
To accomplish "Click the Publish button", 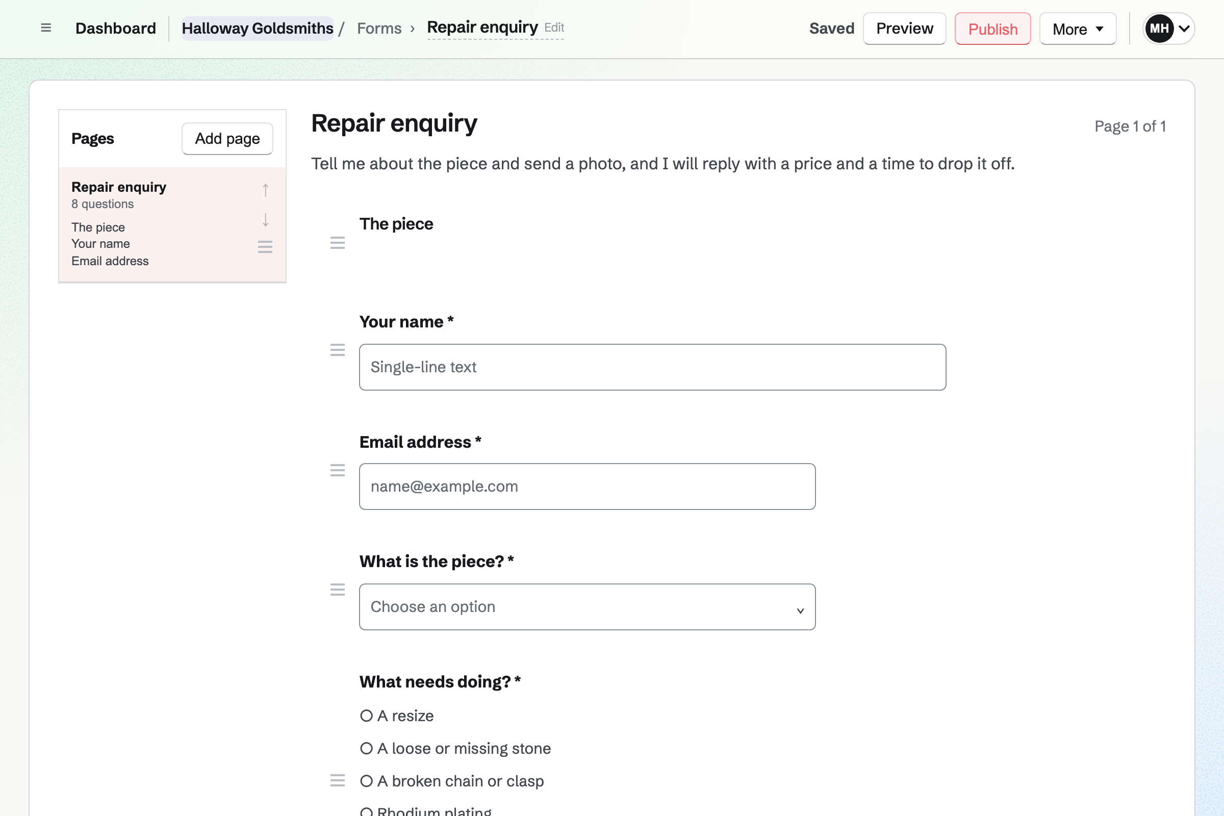I will pos(992,29).
